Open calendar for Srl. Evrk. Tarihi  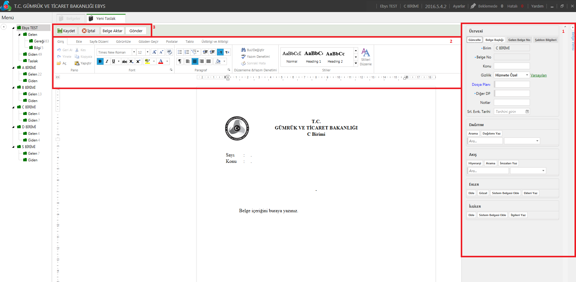527,111
